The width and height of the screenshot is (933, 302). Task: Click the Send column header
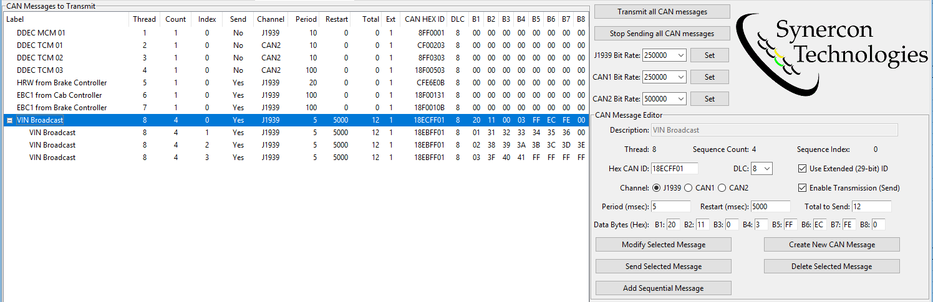click(x=238, y=19)
